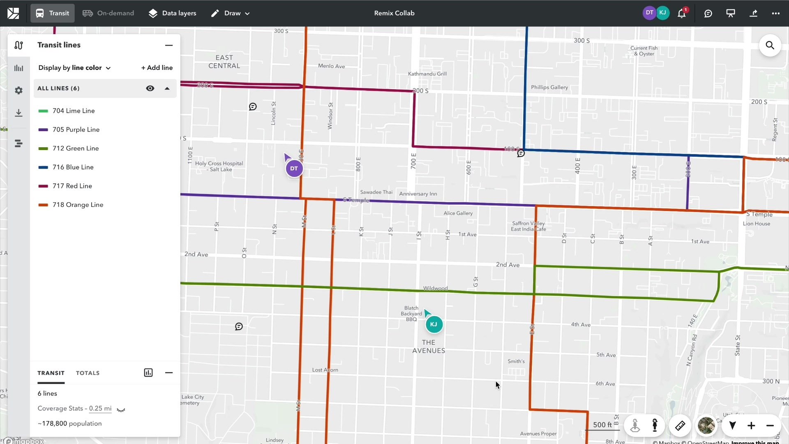Open Display by line color dropdown
Screen dimensions: 789x444
(74, 68)
